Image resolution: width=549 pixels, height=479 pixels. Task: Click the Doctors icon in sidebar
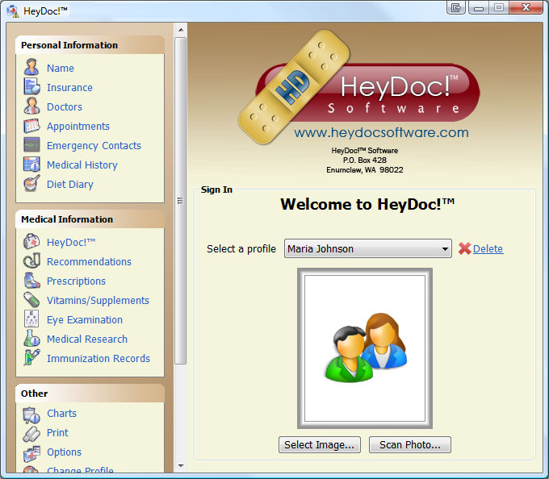[31, 106]
